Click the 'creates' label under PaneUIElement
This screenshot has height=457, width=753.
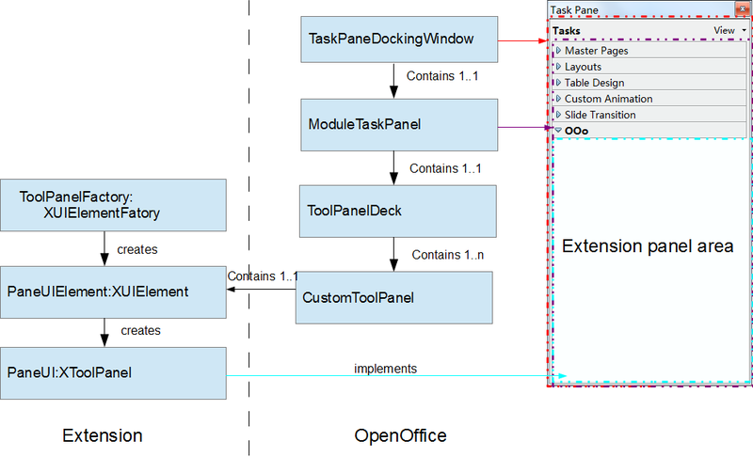[x=140, y=330]
